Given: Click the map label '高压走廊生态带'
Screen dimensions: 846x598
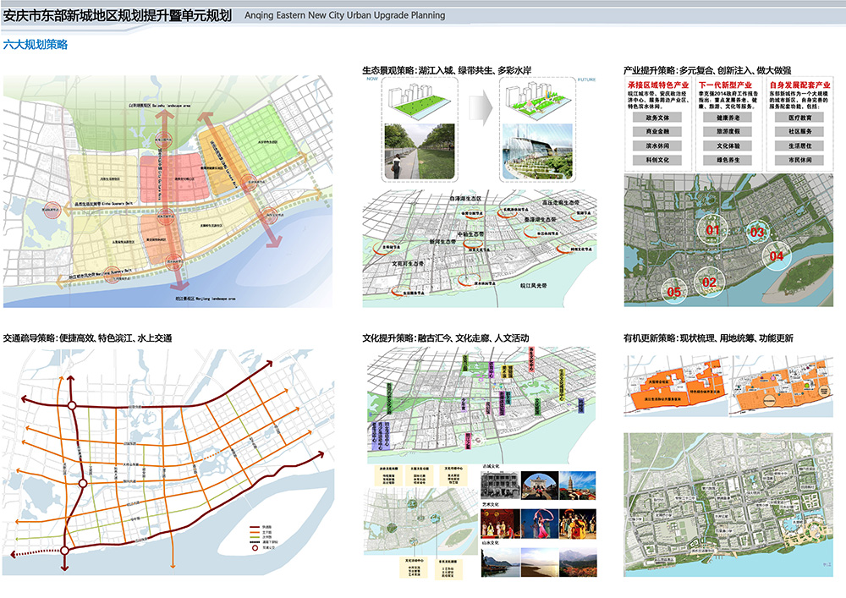Looking at the screenshot, I should click(x=561, y=203).
